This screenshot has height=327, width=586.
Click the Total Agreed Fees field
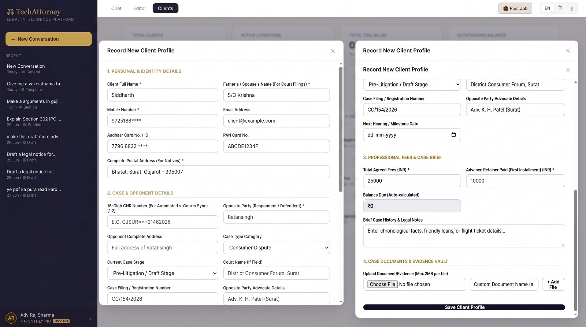[x=412, y=181]
